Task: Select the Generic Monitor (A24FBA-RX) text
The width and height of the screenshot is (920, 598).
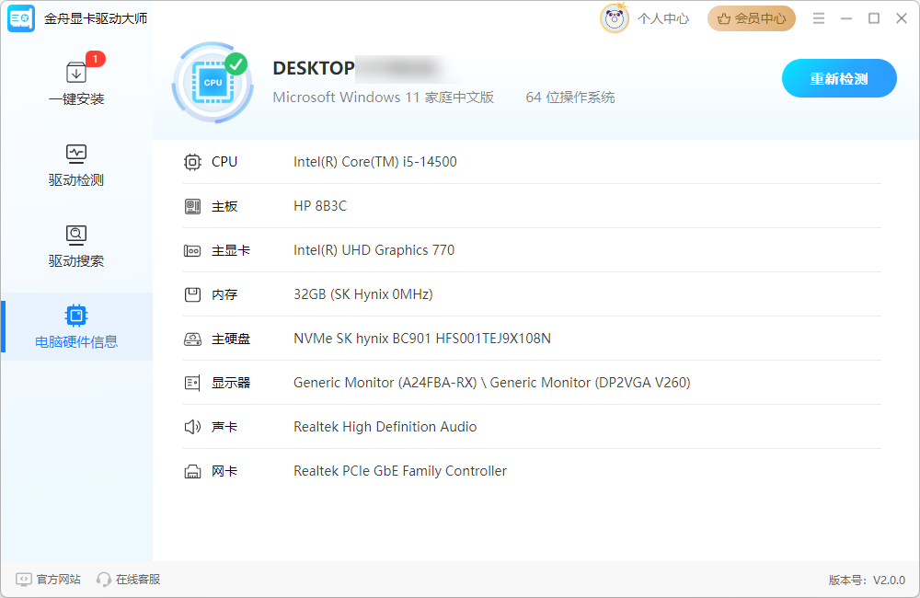Action: tap(385, 383)
